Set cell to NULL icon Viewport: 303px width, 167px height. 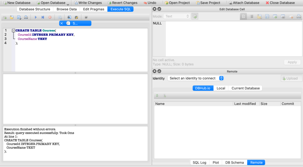[x=291, y=17]
